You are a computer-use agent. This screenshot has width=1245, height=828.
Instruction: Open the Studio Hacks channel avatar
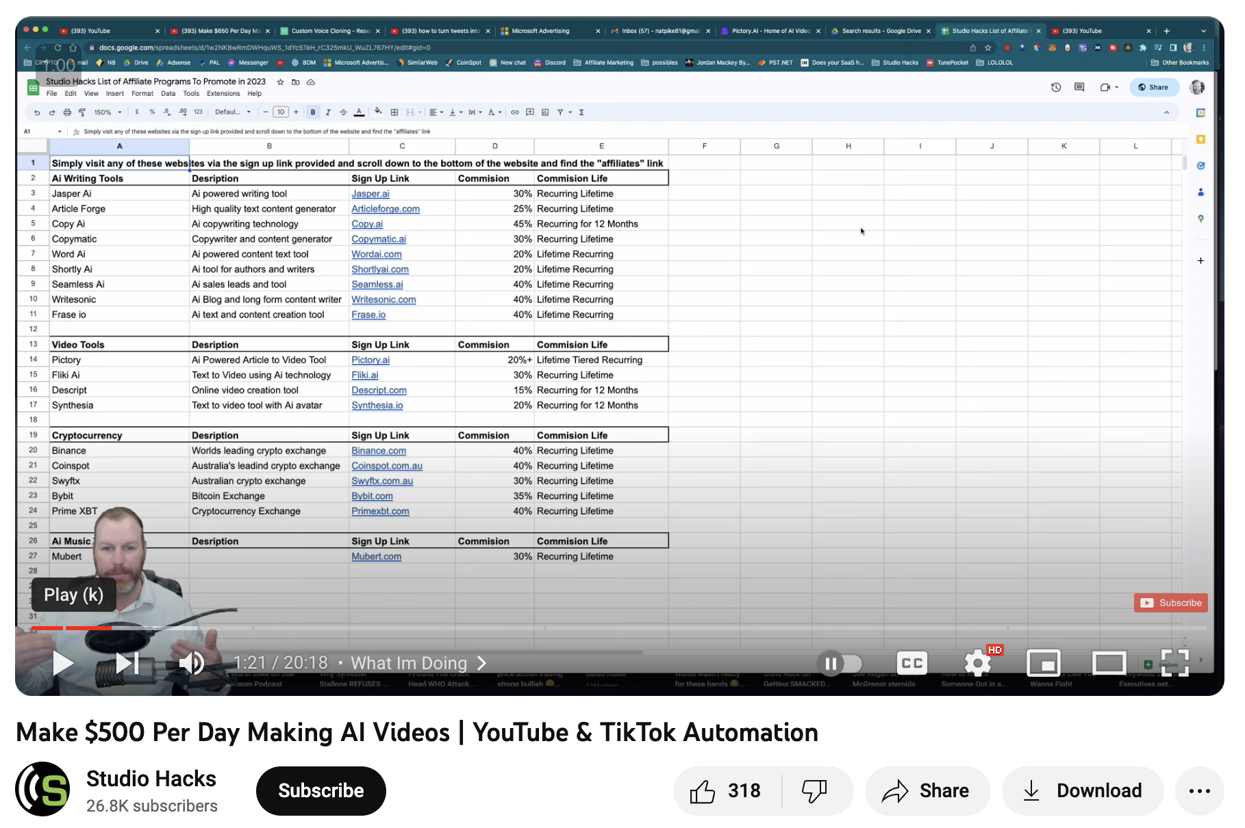pos(42,789)
